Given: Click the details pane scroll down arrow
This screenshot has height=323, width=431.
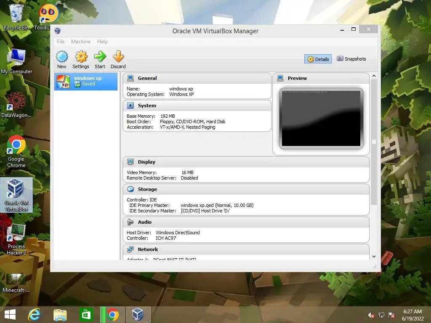Looking at the screenshot, I should (374, 256).
